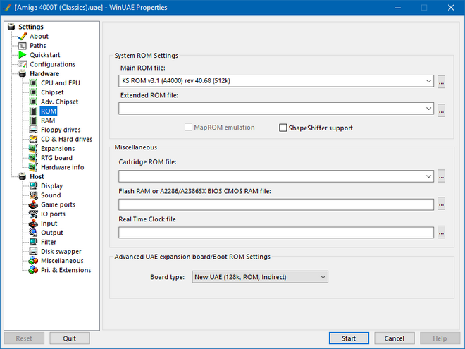
Task: Click the Quit button
Action: tap(70, 338)
